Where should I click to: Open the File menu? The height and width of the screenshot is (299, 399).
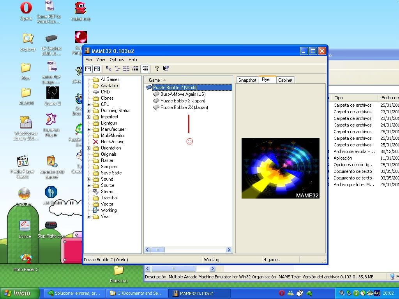tap(88, 60)
